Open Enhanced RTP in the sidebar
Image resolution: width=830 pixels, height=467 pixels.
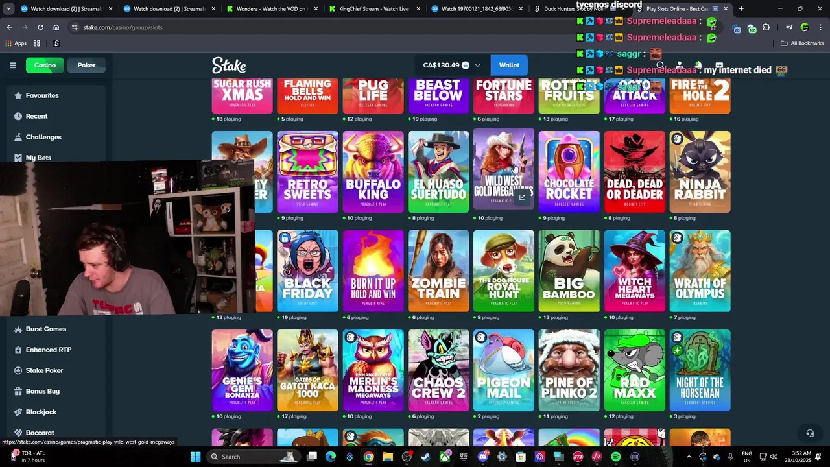click(x=48, y=350)
